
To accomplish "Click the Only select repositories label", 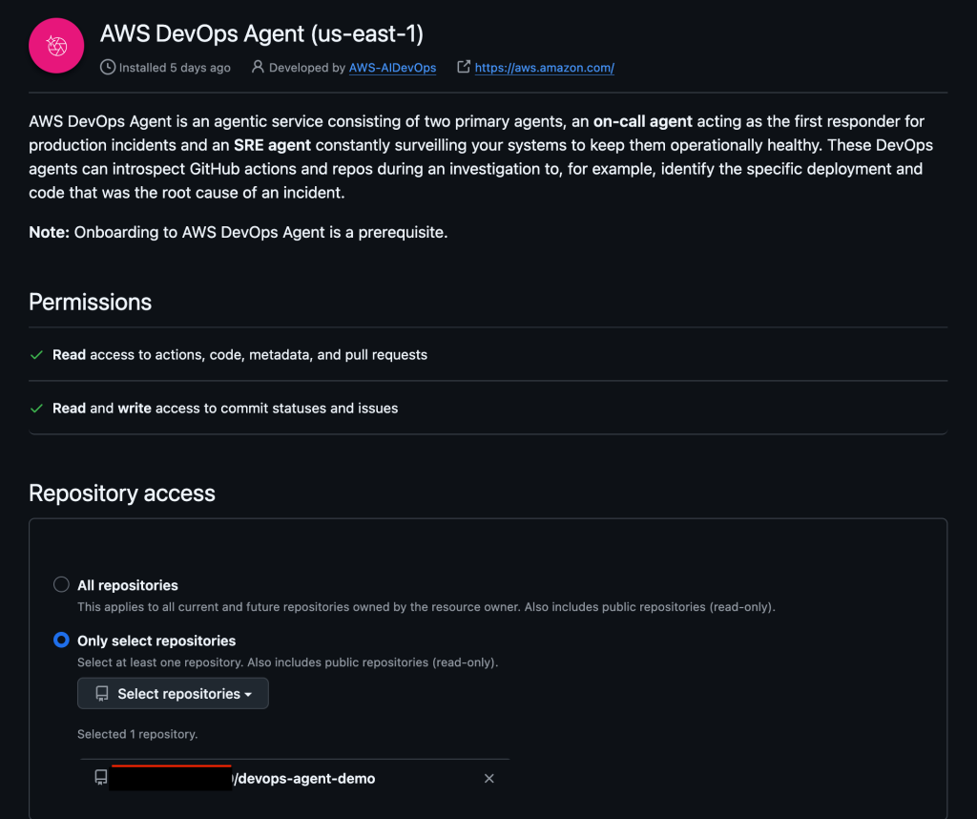I will pyautogui.click(x=156, y=640).
